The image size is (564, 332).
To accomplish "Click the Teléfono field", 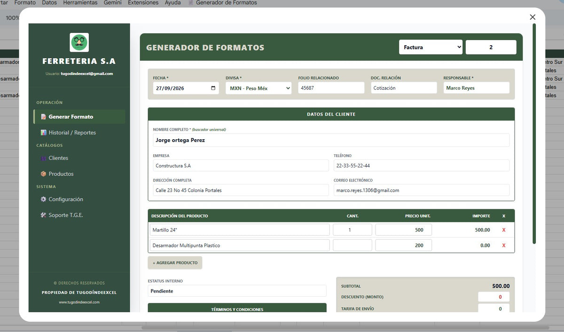I will click(x=422, y=166).
